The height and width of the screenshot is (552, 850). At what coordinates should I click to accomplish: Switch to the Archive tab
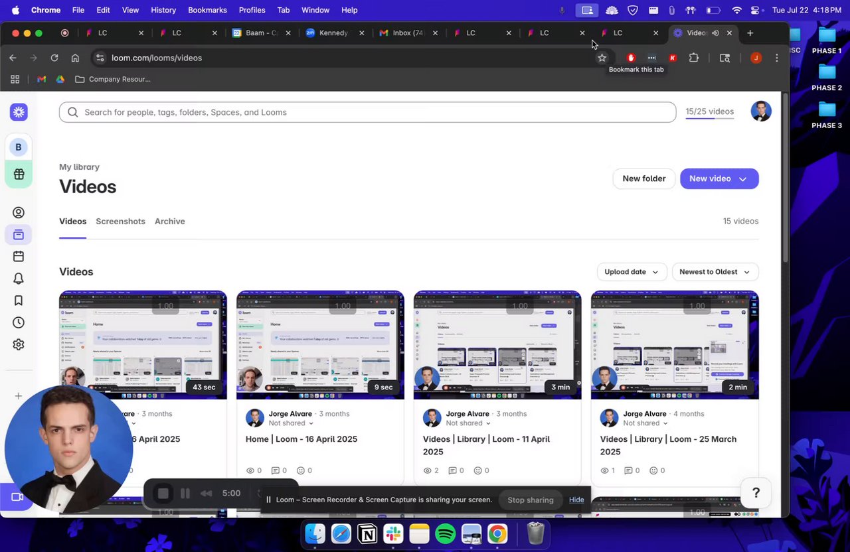(170, 221)
